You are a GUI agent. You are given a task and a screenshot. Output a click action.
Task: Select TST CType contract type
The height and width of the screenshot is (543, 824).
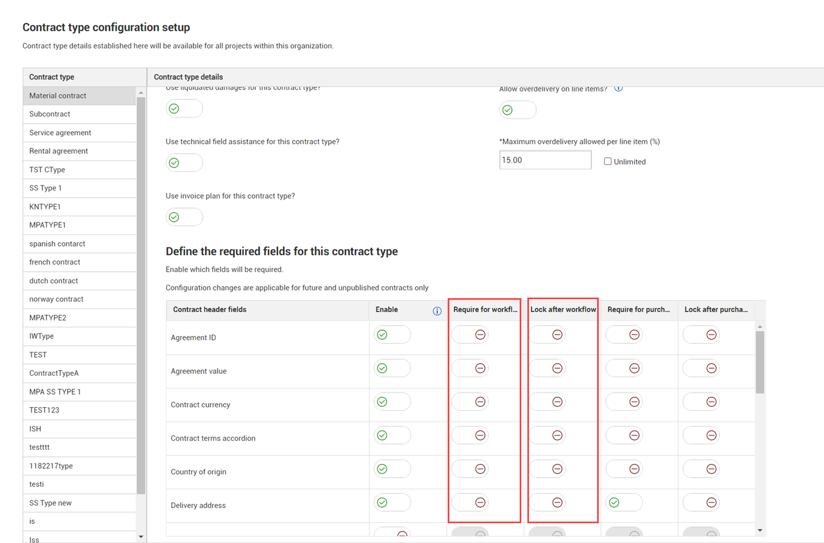[x=80, y=170]
